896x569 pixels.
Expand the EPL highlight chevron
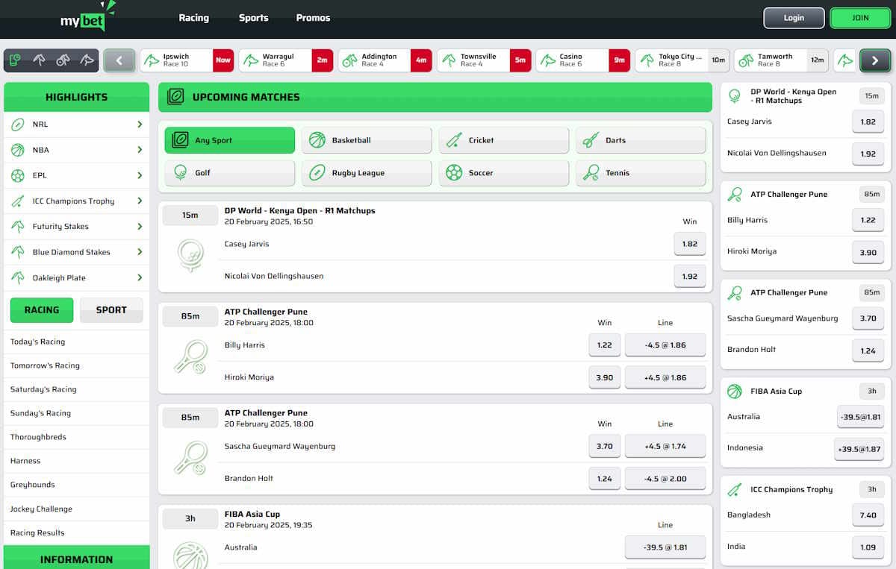(140, 175)
